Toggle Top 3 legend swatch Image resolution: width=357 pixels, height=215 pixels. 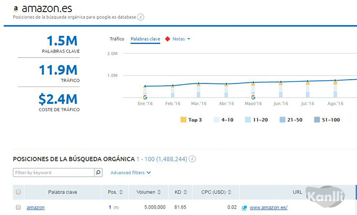point(183,120)
